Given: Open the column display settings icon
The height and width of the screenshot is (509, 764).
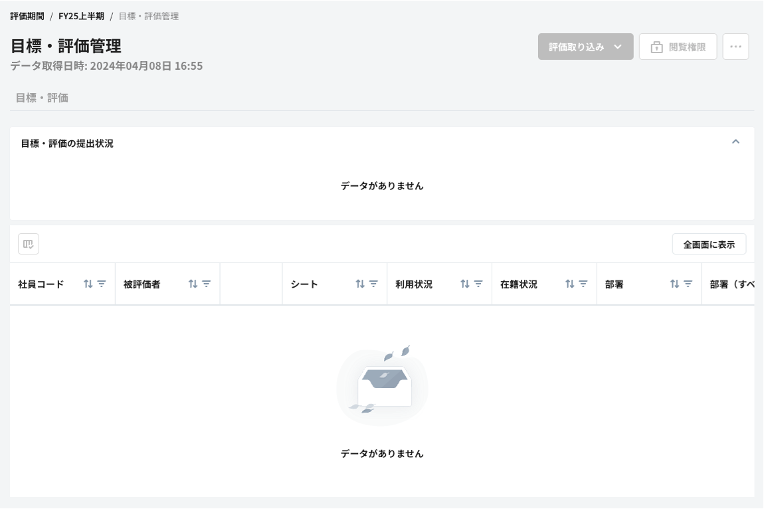Looking at the screenshot, I should coord(29,244).
